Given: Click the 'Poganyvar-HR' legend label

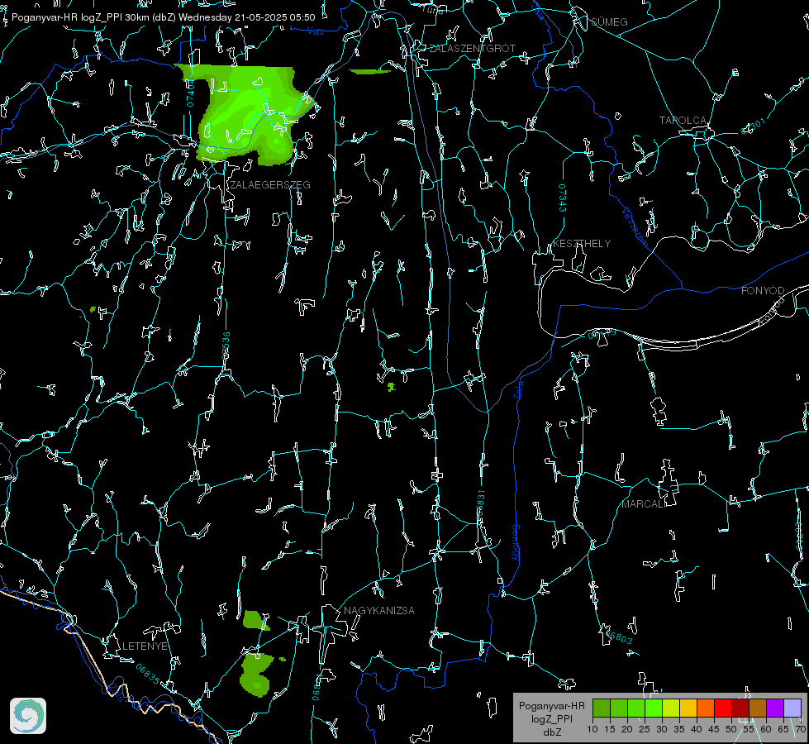Looking at the screenshot, I should (x=551, y=706).
